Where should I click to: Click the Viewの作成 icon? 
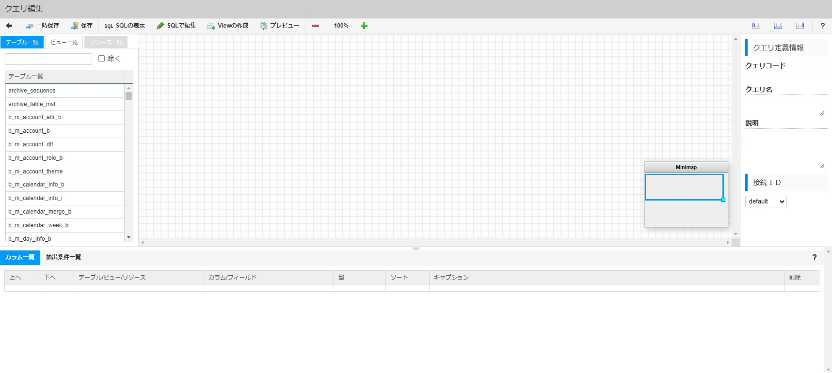(x=211, y=26)
